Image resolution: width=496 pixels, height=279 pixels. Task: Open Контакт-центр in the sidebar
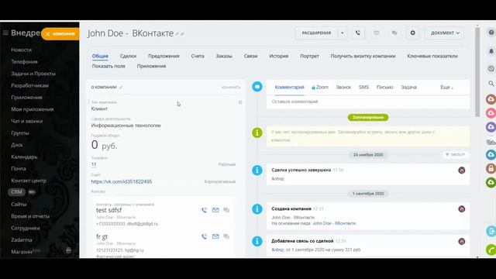click(29, 181)
